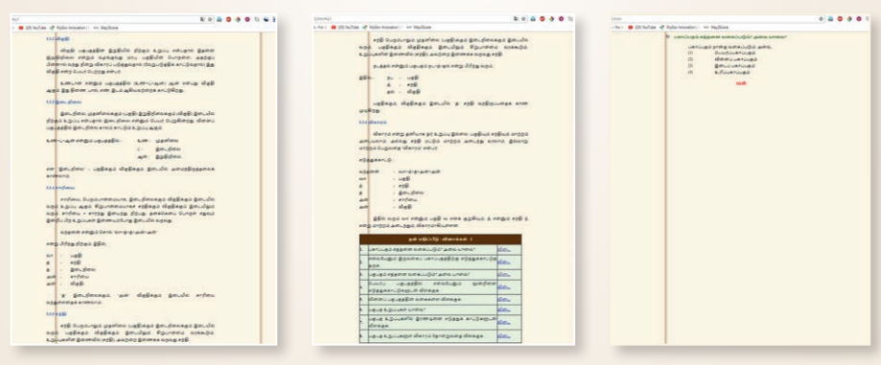Click the answer link in question row 8 of the table
Viewport: 881px width, 365px height.
[x=504, y=336]
